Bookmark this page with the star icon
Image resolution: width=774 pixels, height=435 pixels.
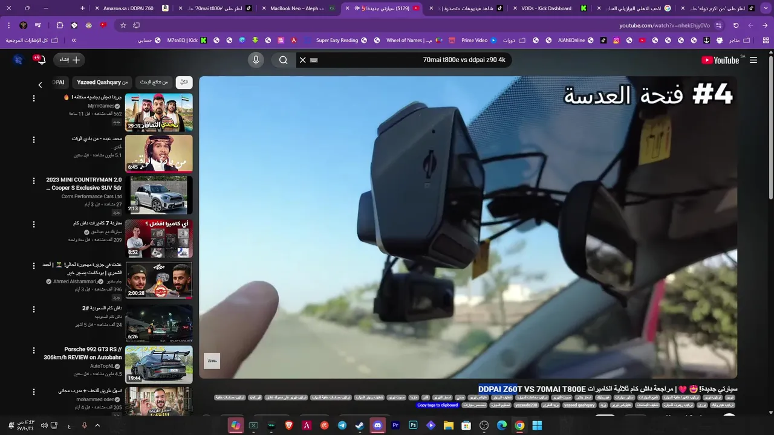(123, 25)
